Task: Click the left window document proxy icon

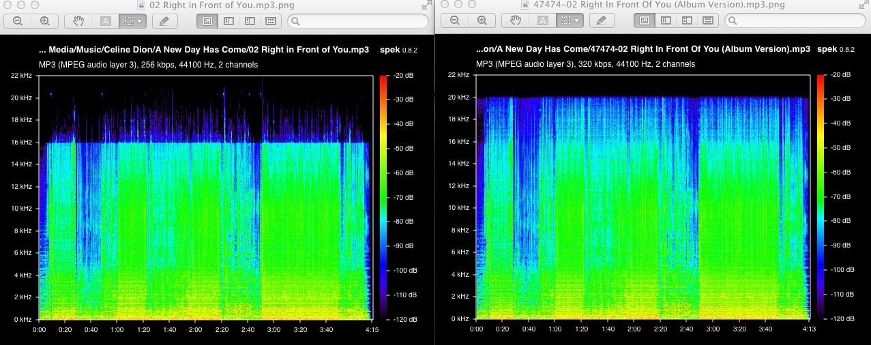Action: click(x=142, y=5)
